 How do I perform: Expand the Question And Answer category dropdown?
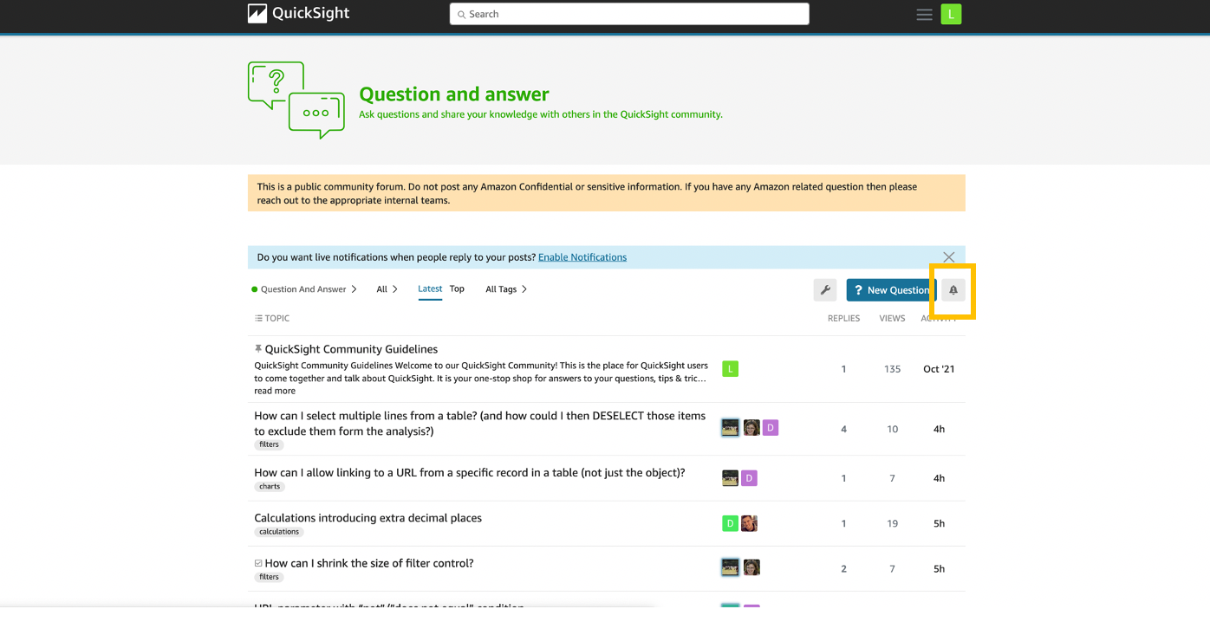click(304, 289)
